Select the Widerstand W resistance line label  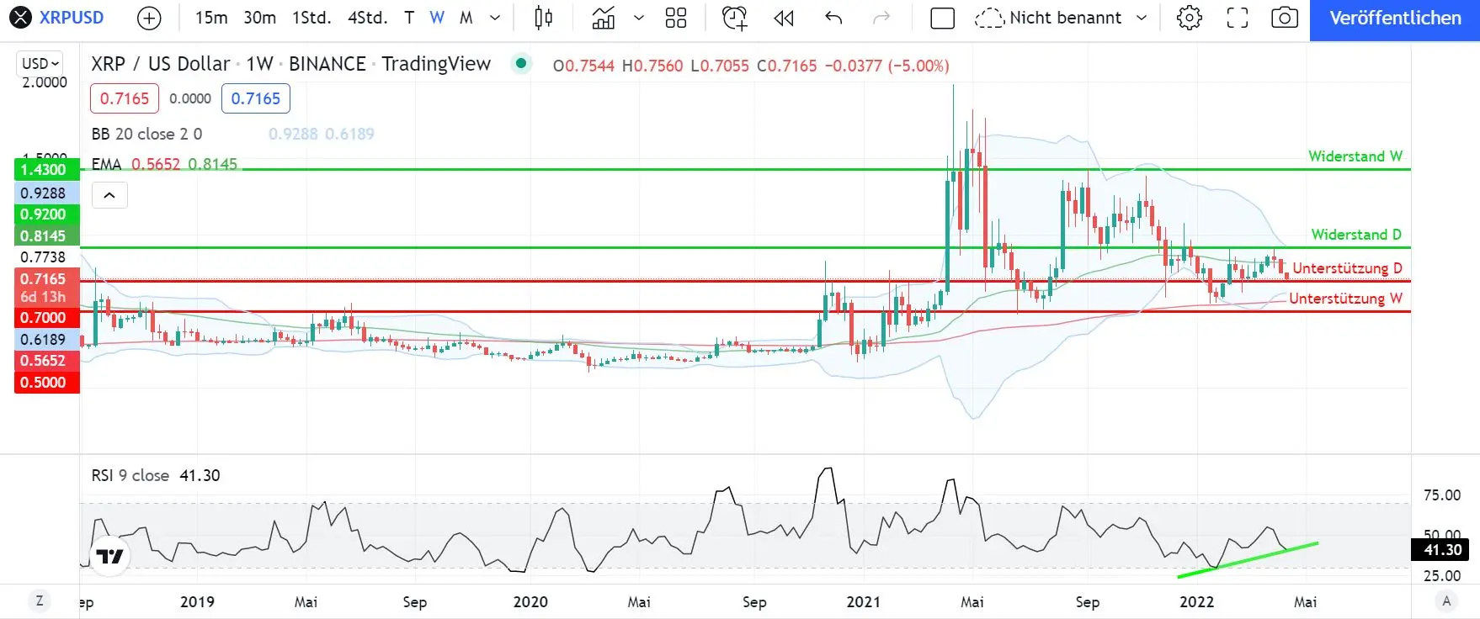[1355, 156]
